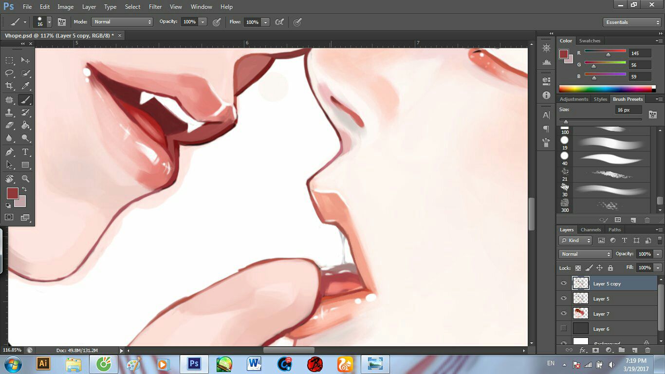
Task: Choose the Paint Bucket tool
Action: tap(26, 126)
